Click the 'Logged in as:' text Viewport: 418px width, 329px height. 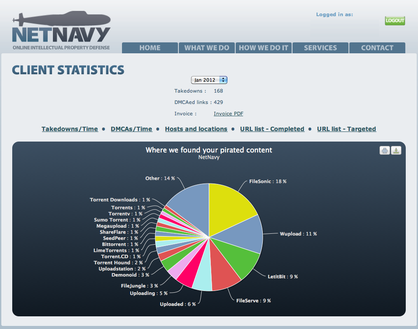[x=334, y=15]
